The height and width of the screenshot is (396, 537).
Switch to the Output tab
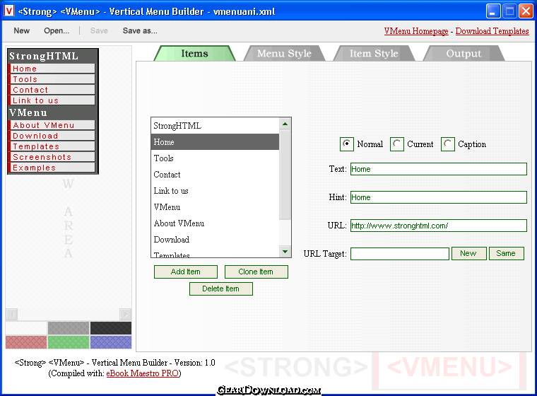(464, 54)
